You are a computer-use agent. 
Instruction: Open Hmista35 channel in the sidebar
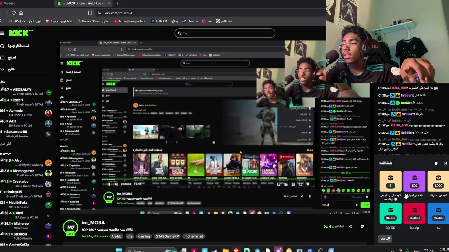point(26,194)
